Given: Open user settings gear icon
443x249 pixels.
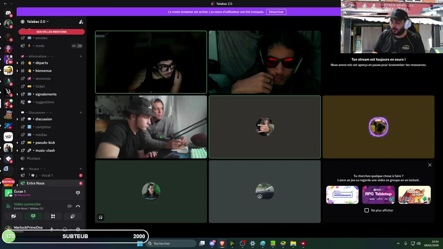Looking at the screenshot, I should 78,229.
